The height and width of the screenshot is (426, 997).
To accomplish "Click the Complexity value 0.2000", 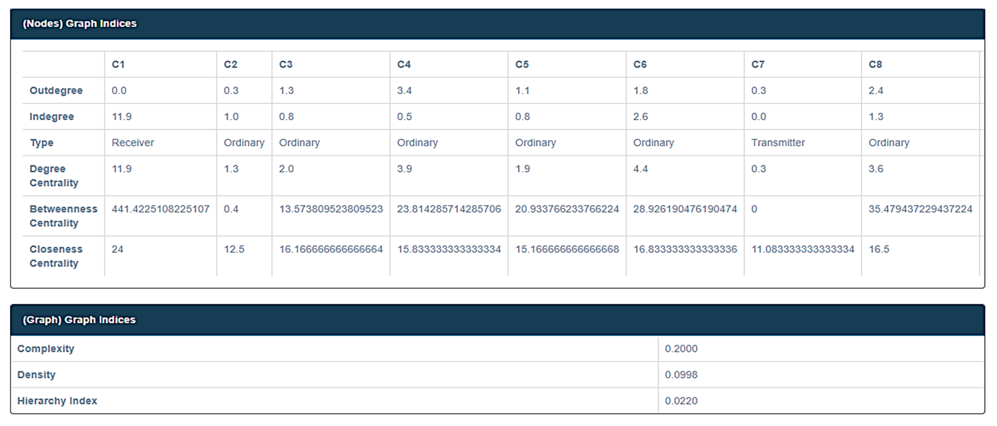I will pyautogui.click(x=681, y=349).
